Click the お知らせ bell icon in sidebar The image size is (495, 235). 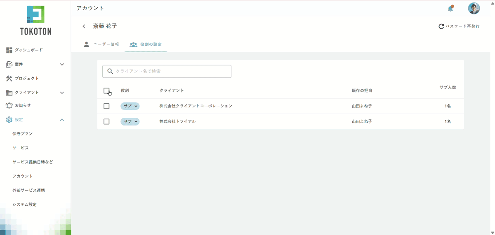click(9, 105)
